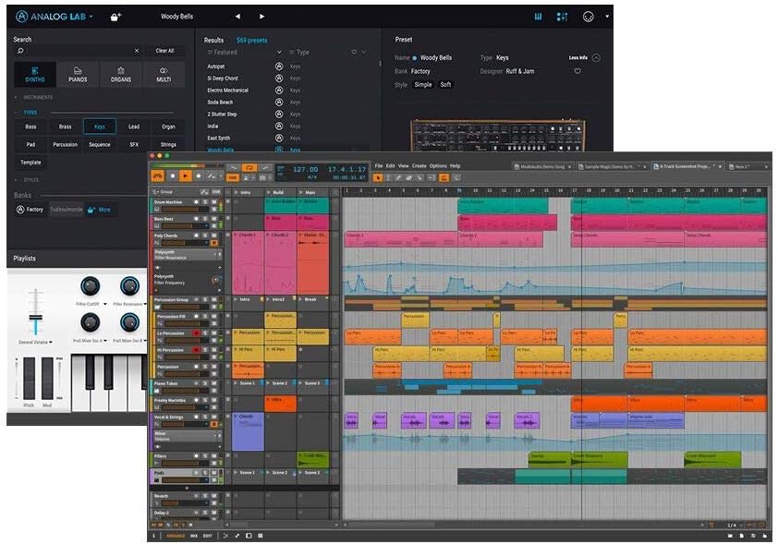The height and width of the screenshot is (544, 778).
Task: Choose the ORGANS instrument category icon
Action: point(121,74)
